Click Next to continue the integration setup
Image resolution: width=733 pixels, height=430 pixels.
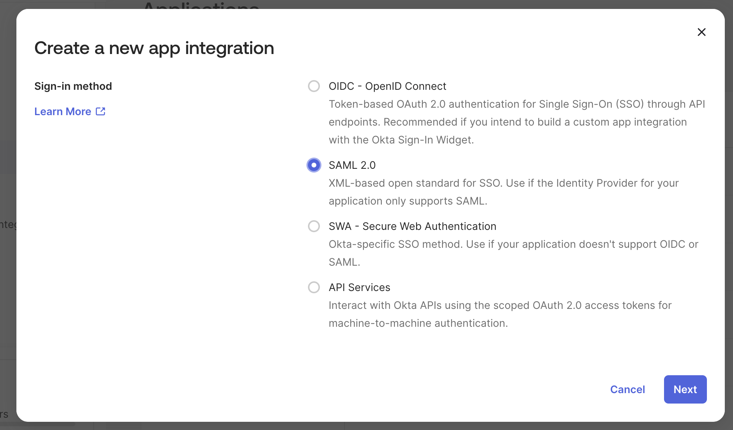point(685,389)
